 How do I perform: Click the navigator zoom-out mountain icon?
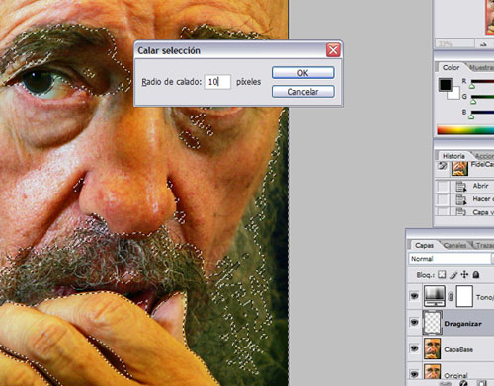pos(483,44)
